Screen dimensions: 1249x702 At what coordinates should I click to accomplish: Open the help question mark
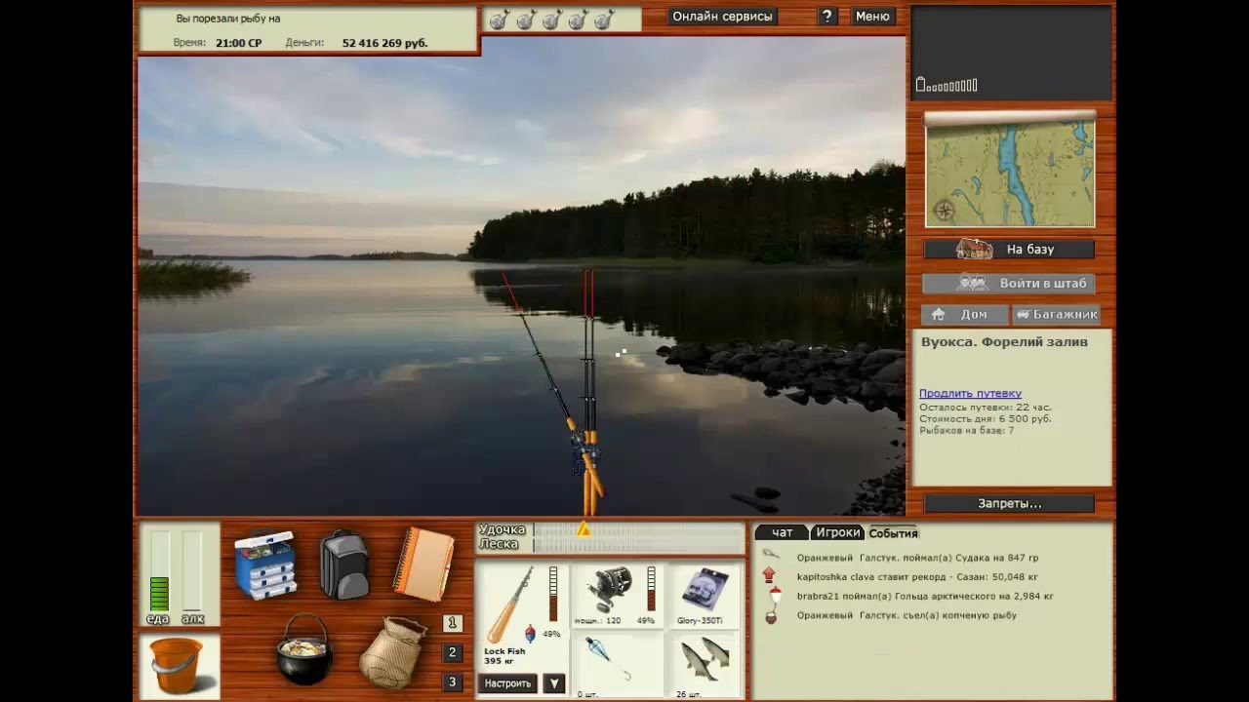click(826, 17)
